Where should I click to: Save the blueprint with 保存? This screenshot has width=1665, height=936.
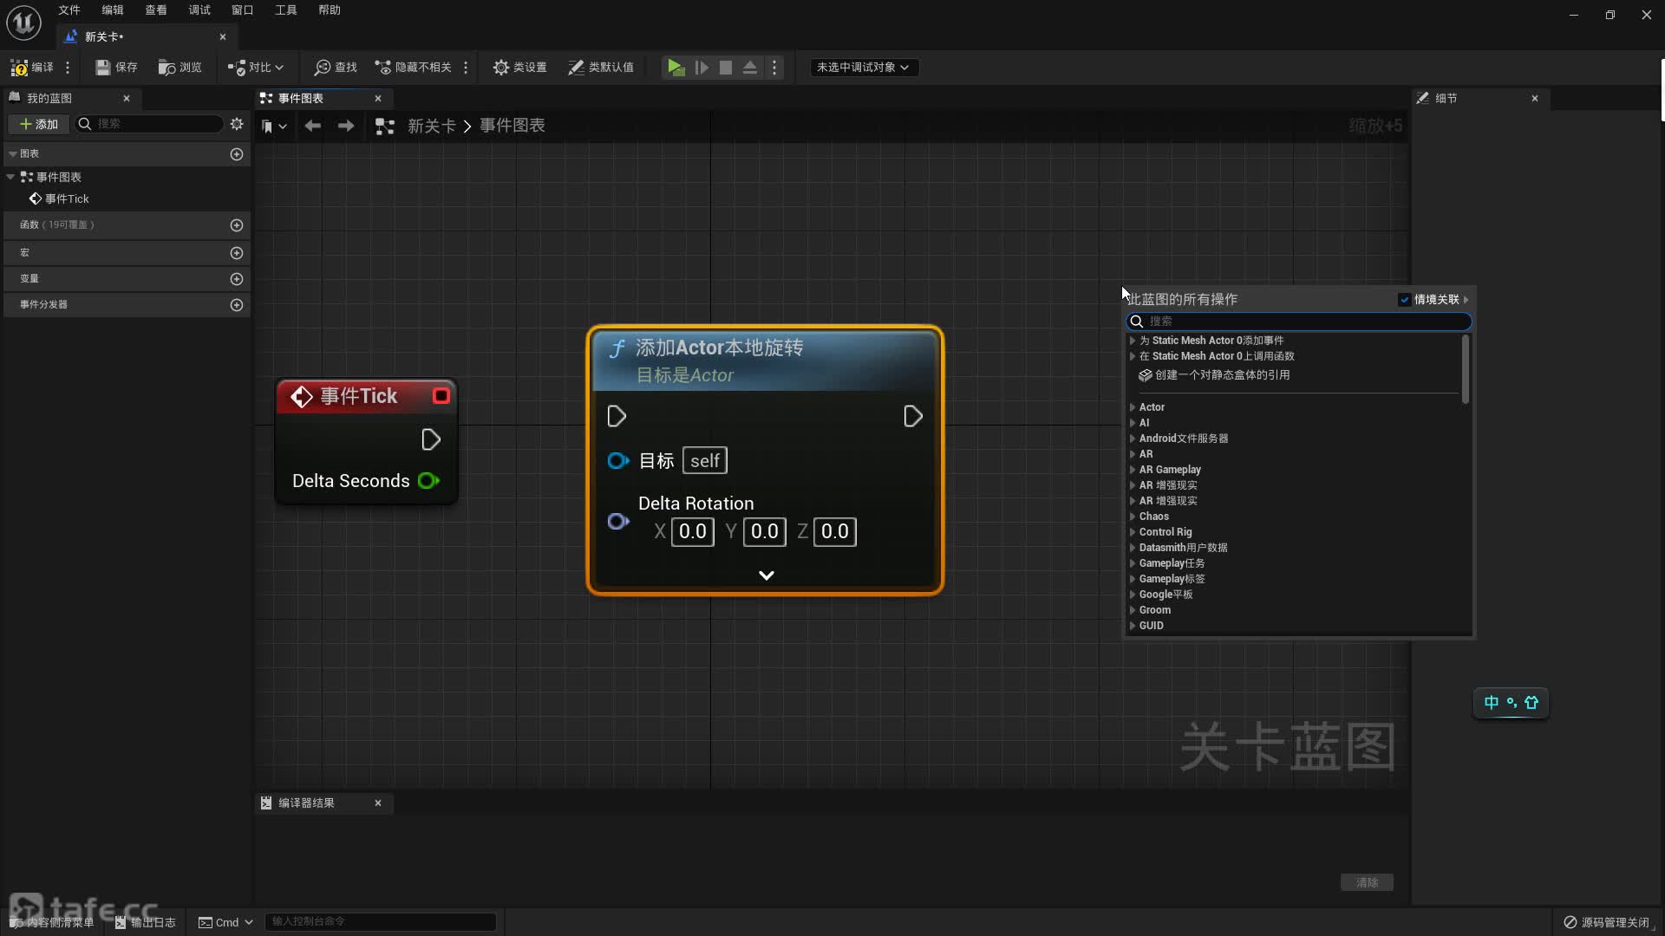click(x=116, y=67)
